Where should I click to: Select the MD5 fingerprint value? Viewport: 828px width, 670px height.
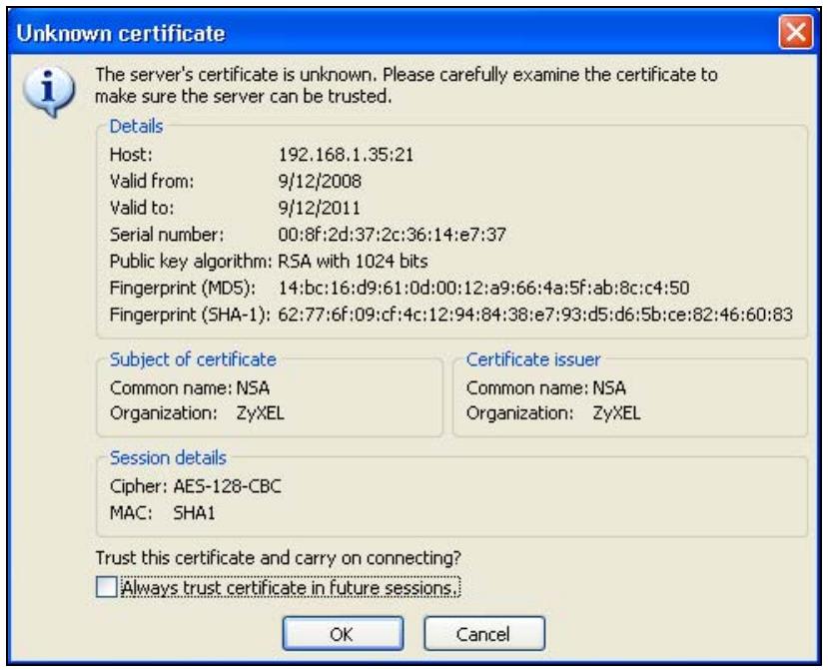483,288
